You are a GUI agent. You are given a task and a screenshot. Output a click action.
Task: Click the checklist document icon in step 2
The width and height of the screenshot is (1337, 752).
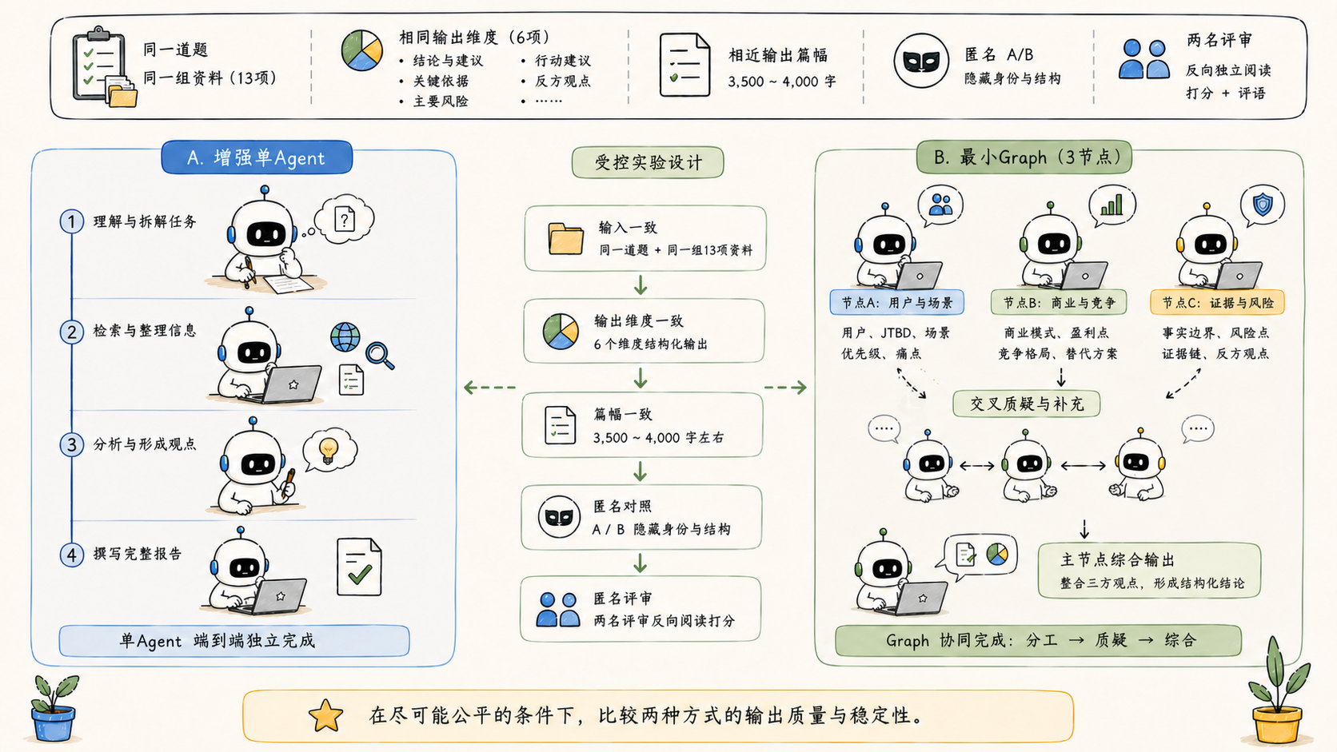351,380
